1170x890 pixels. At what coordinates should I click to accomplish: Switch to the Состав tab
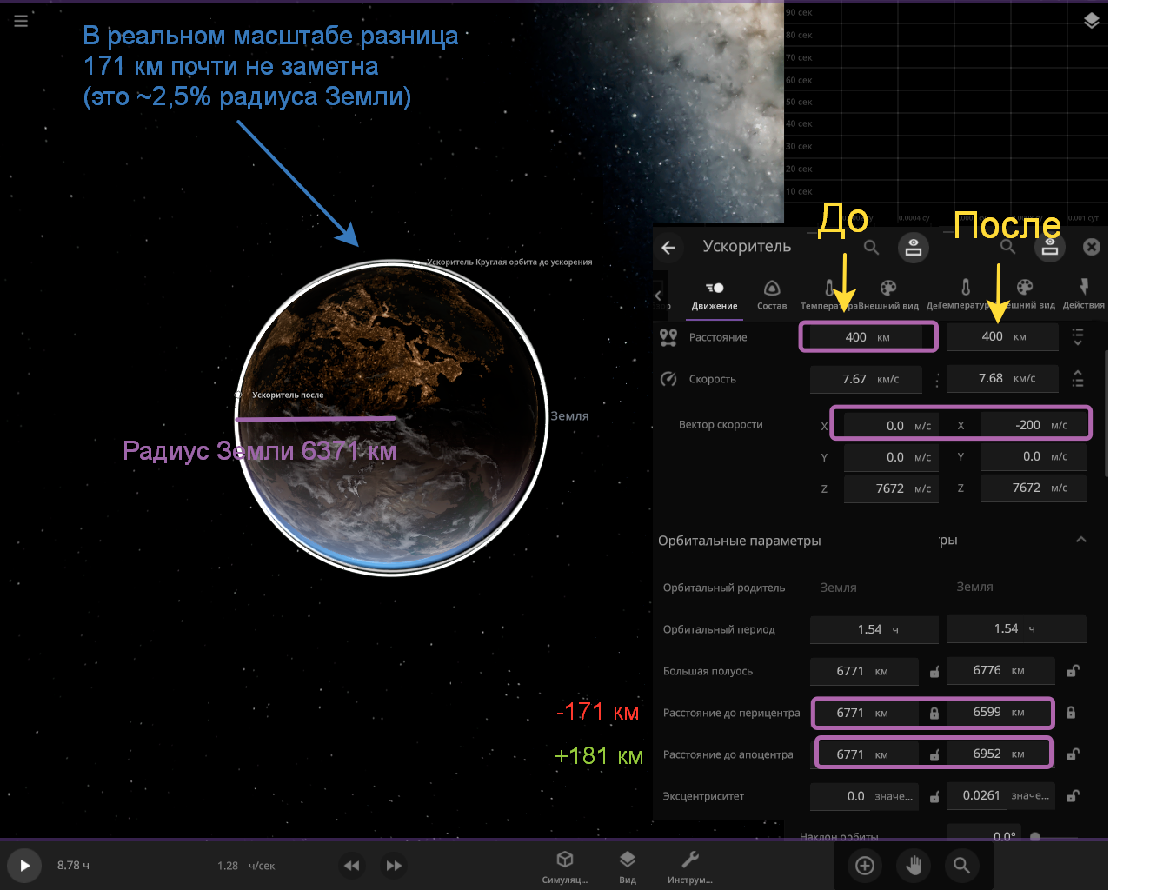pyautogui.click(x=772, y=295)
